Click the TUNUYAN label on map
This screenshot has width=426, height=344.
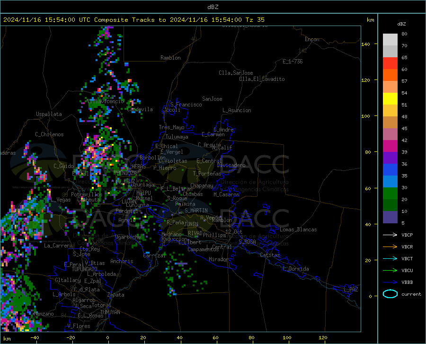pos(110,312)
